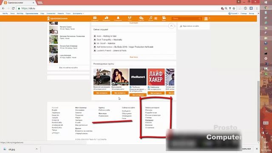The image size is (272, 153).
Task: Open Notifications bell icon
Action: [118, 18]
